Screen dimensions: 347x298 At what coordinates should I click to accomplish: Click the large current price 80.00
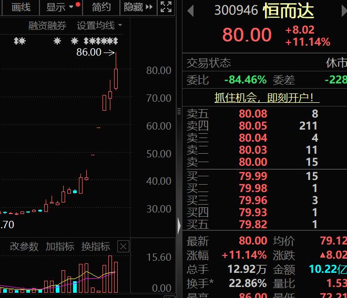coord(247,35)
